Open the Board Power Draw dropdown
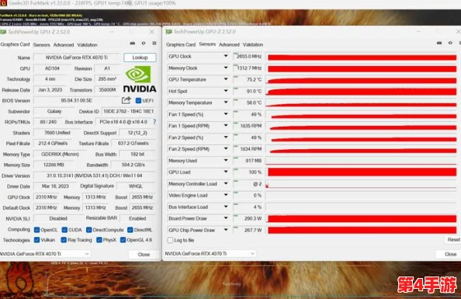 pyautogui.click(x=226, y=218)
